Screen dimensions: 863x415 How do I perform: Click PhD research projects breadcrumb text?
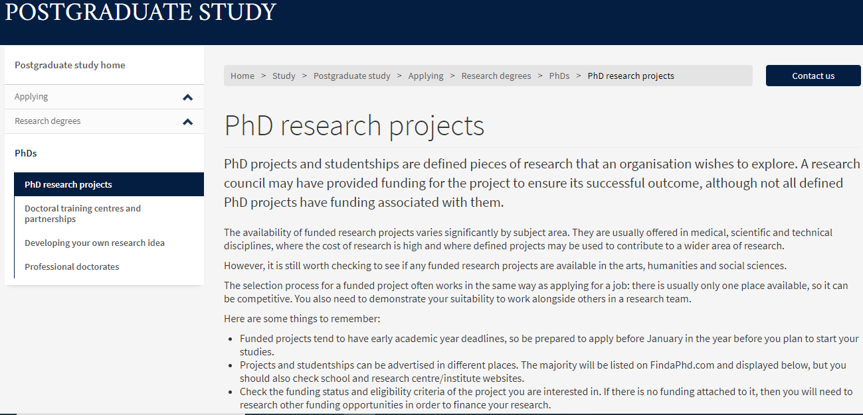point(631,76)
